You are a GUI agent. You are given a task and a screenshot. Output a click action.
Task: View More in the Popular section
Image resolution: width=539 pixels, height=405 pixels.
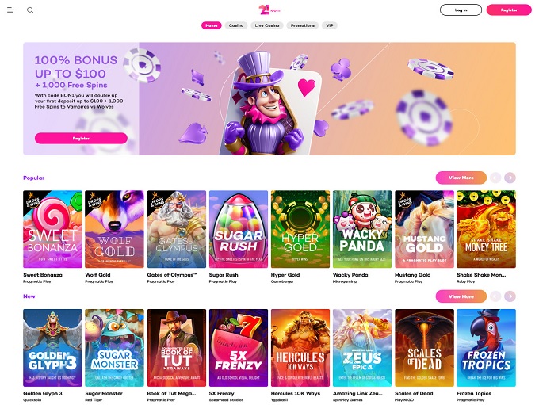coord(461,178)
